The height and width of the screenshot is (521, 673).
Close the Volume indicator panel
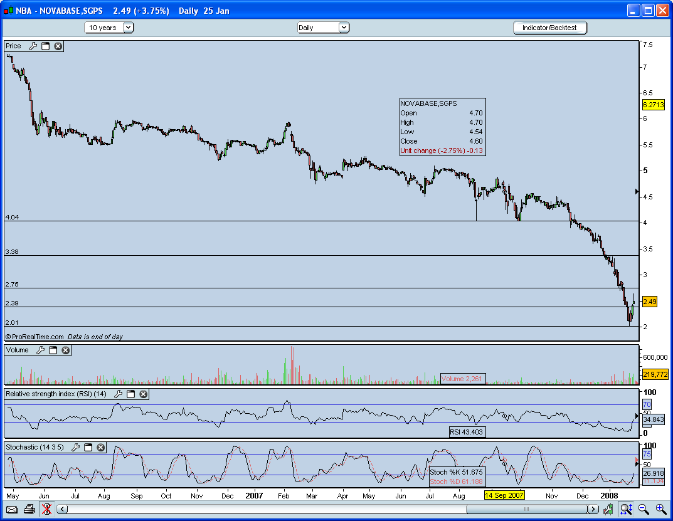pyautogui.click(x=66, y=350)
